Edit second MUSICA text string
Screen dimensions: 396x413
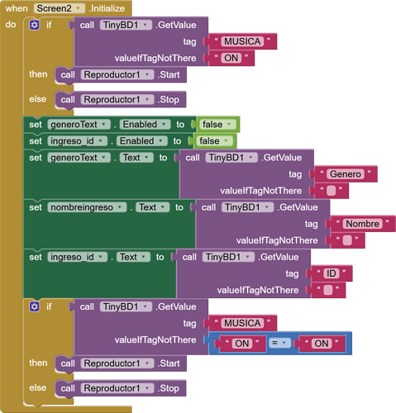click(x=242, y=323)
